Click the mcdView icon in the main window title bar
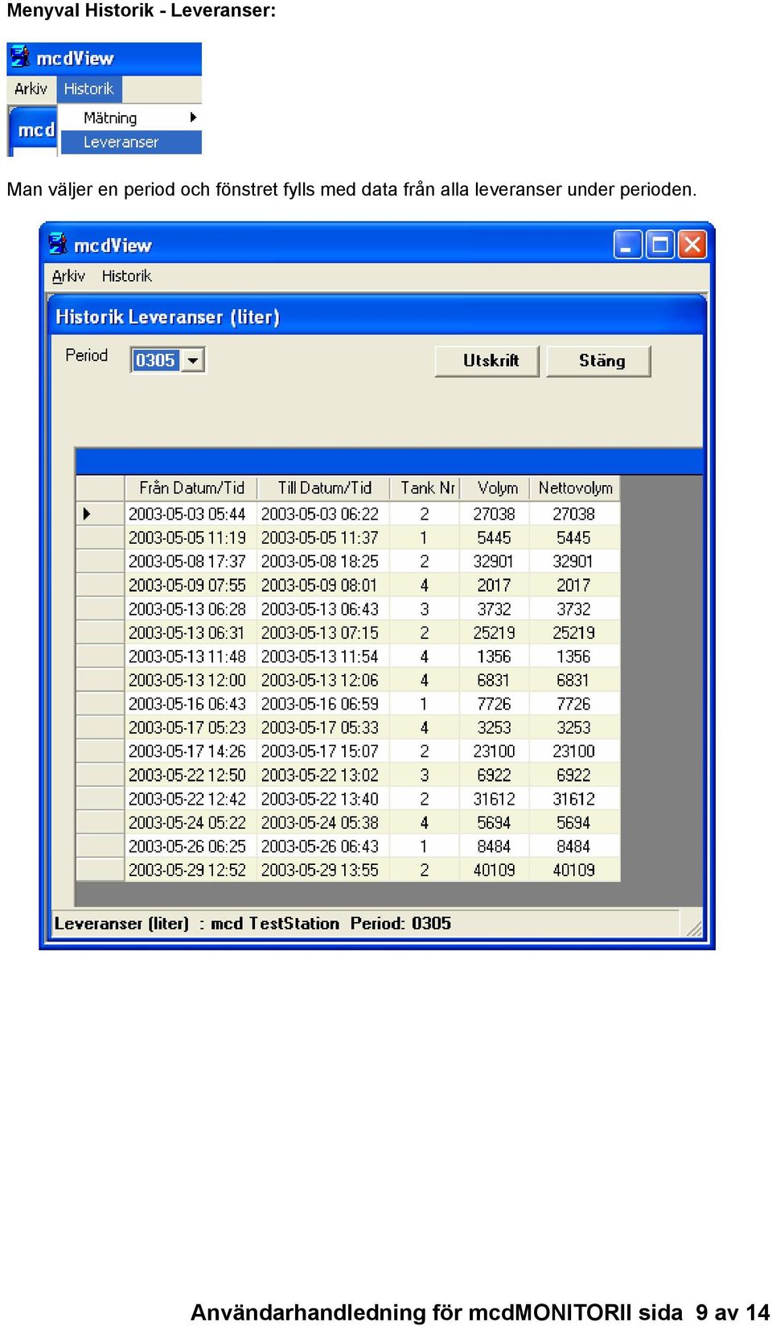The height and width of the screenshot is (1326, 772). [58, 244]
